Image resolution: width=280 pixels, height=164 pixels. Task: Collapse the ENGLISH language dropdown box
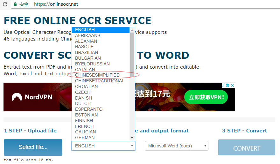(x=103, y=146)
